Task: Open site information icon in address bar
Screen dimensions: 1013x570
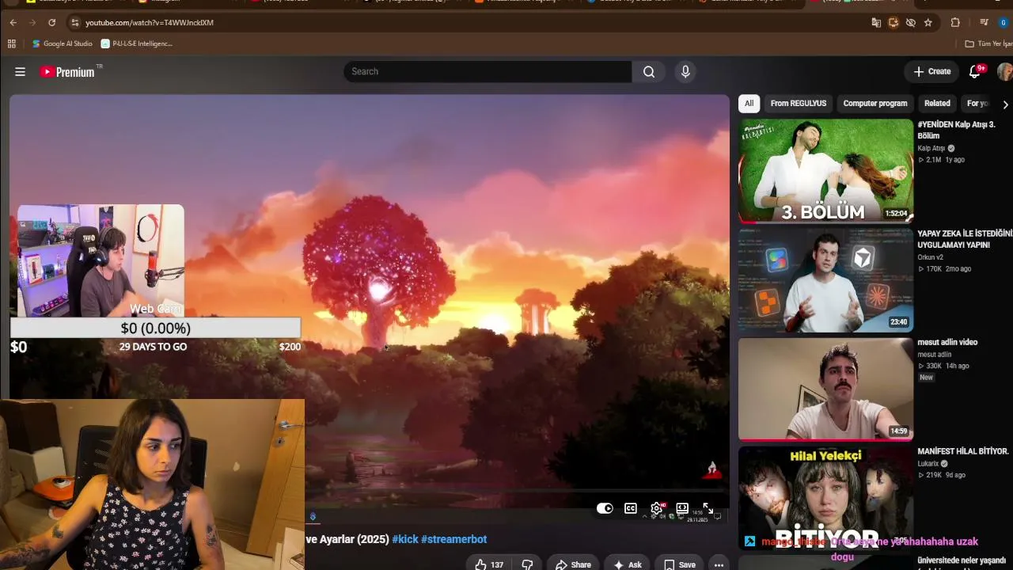Action: [x=75, y=23]
